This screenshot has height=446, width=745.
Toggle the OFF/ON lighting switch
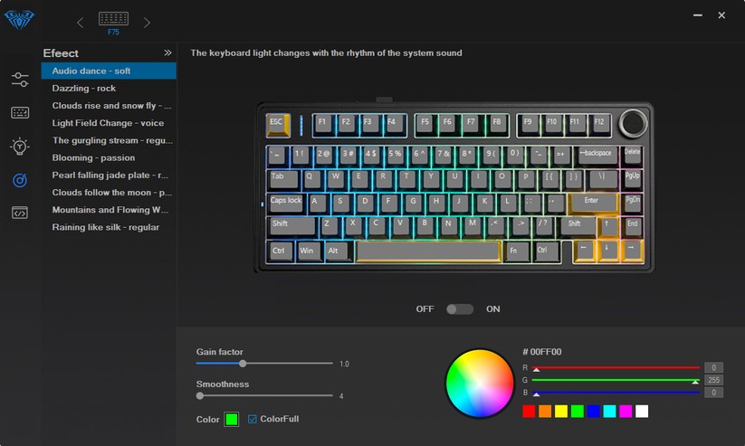click(x=459, y=309)
